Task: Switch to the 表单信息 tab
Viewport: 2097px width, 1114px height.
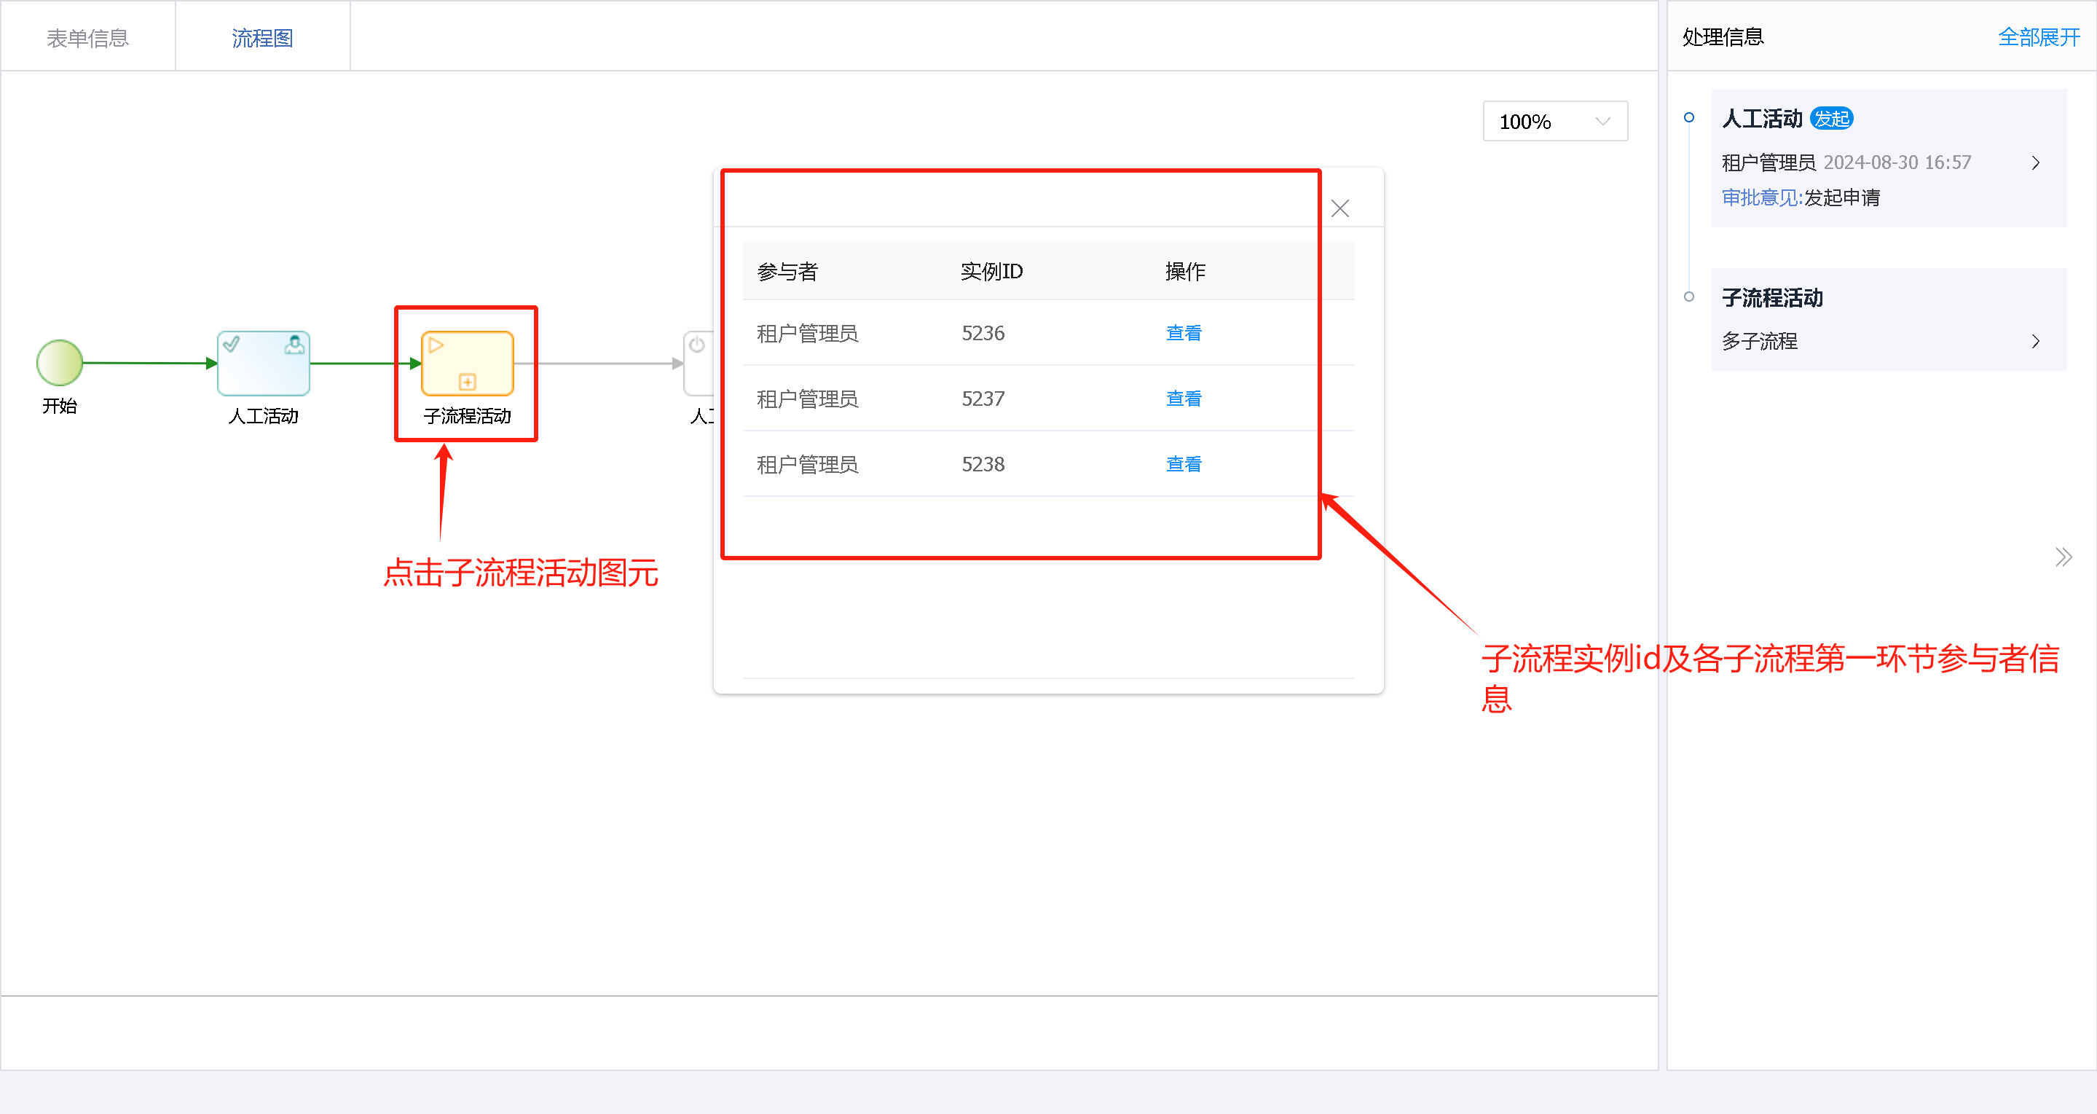Action: pos(88,37)
